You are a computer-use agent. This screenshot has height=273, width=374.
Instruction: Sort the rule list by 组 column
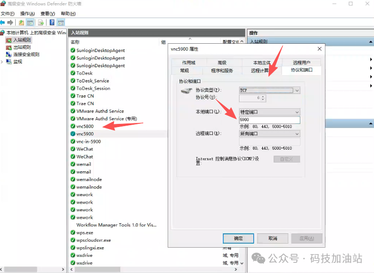tap(164, 42)
